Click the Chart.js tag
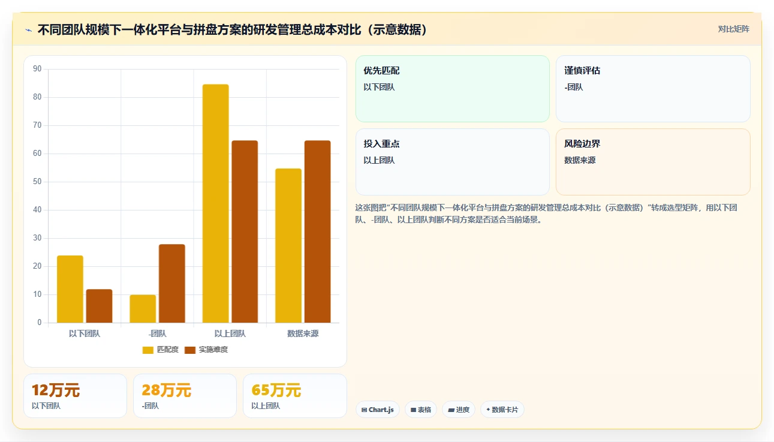This screenshot has height=442, width=774. coord(377,410)
